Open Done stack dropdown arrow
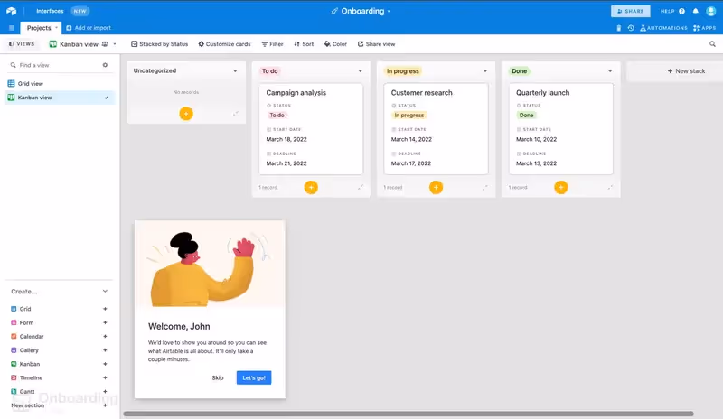Image resolution: width=723 pixels, height=419 pixels. [610, 71]
